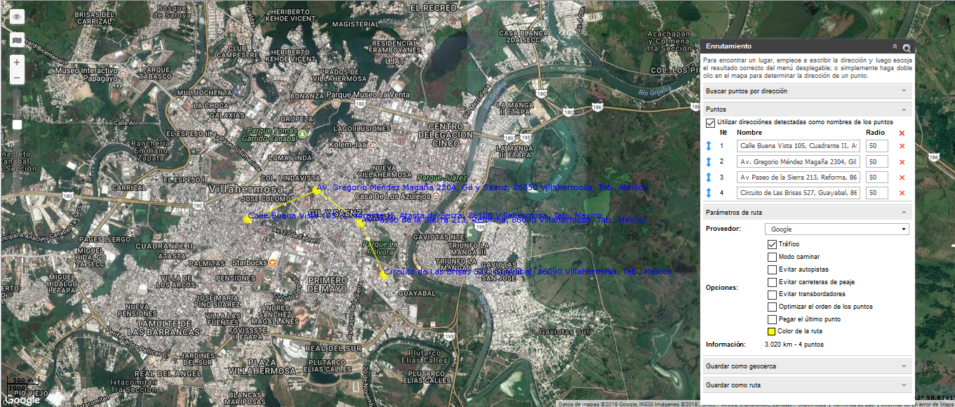This screenshot has height=407, width=955.
Task: Toggle Utilizar direcciónes detectadas checkbox
Action: point(710,122)
